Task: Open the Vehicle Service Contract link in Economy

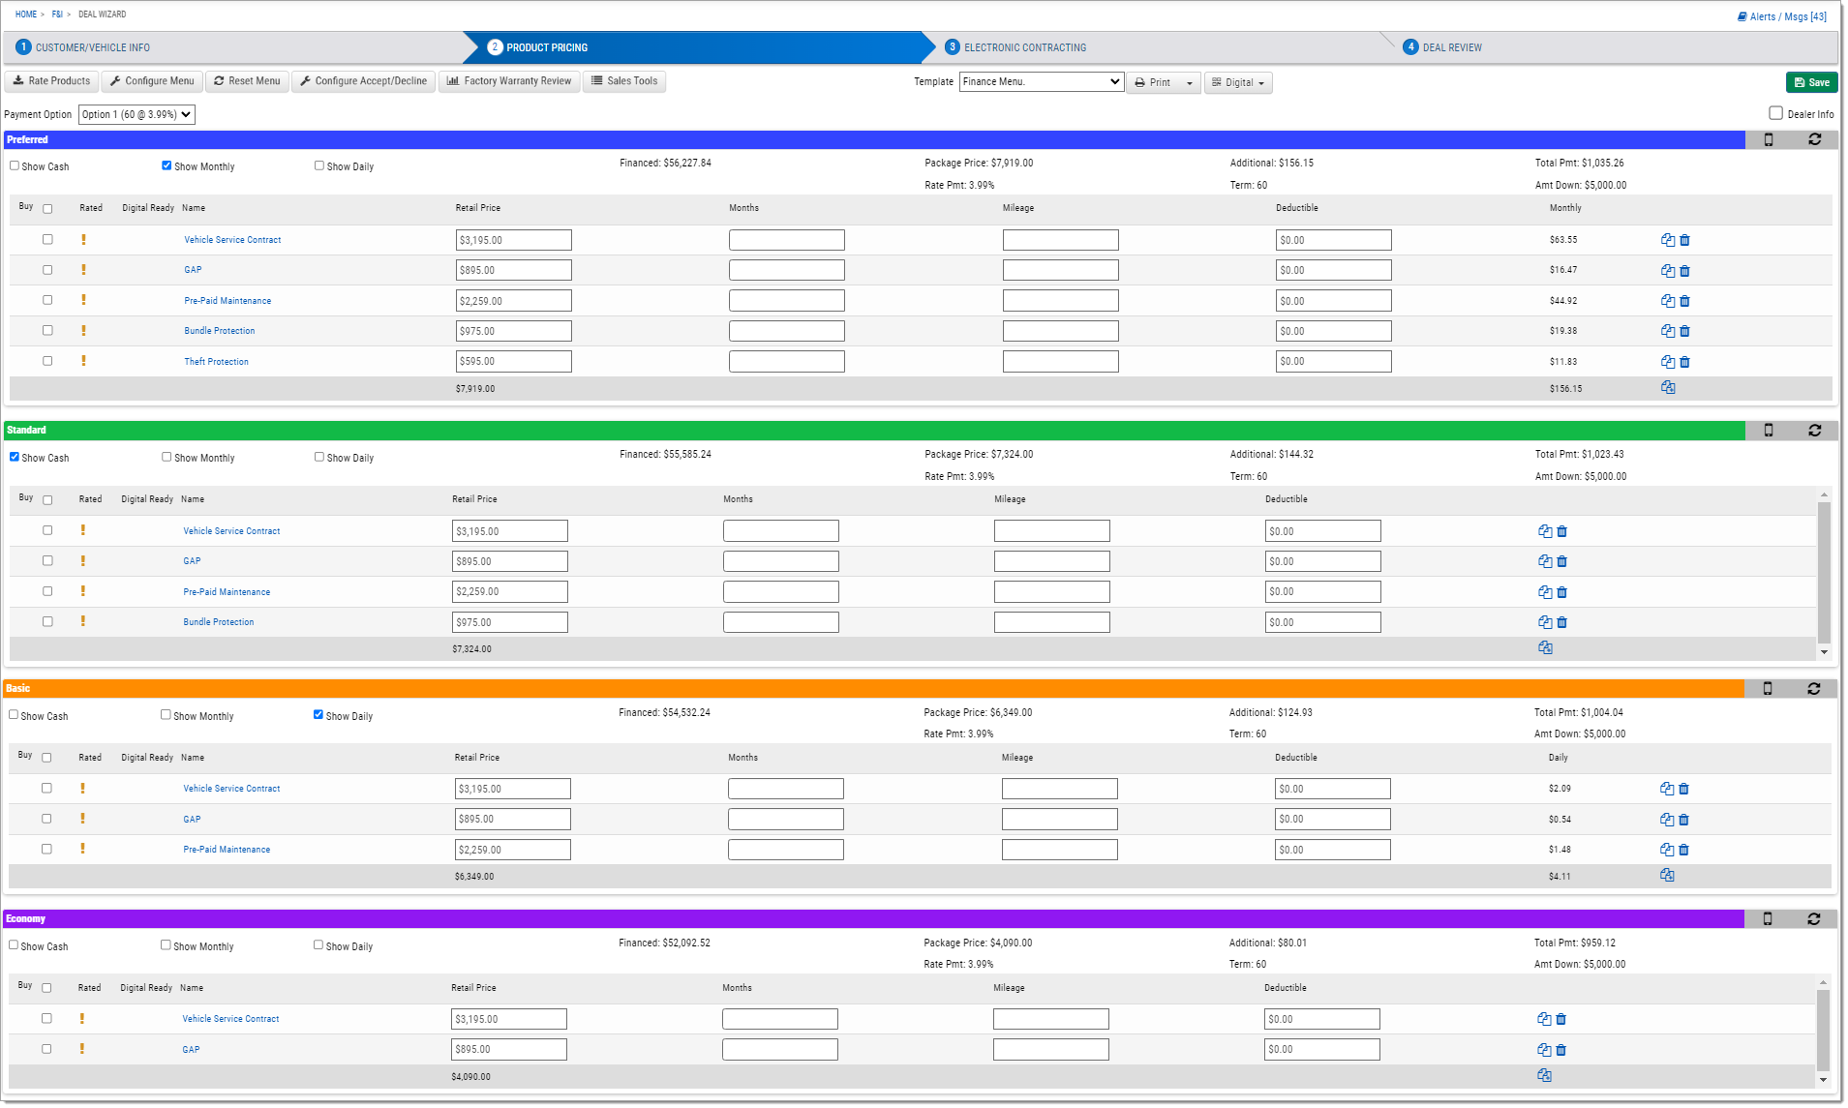Action: click(230, 1019)
